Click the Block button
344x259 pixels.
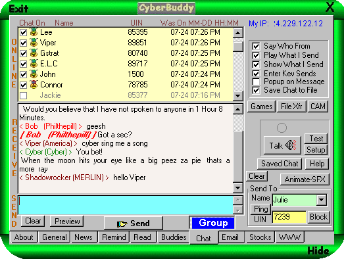318,217
